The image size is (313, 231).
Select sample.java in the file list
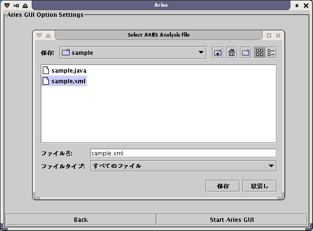pyautogui.click(x=69, y=70)
